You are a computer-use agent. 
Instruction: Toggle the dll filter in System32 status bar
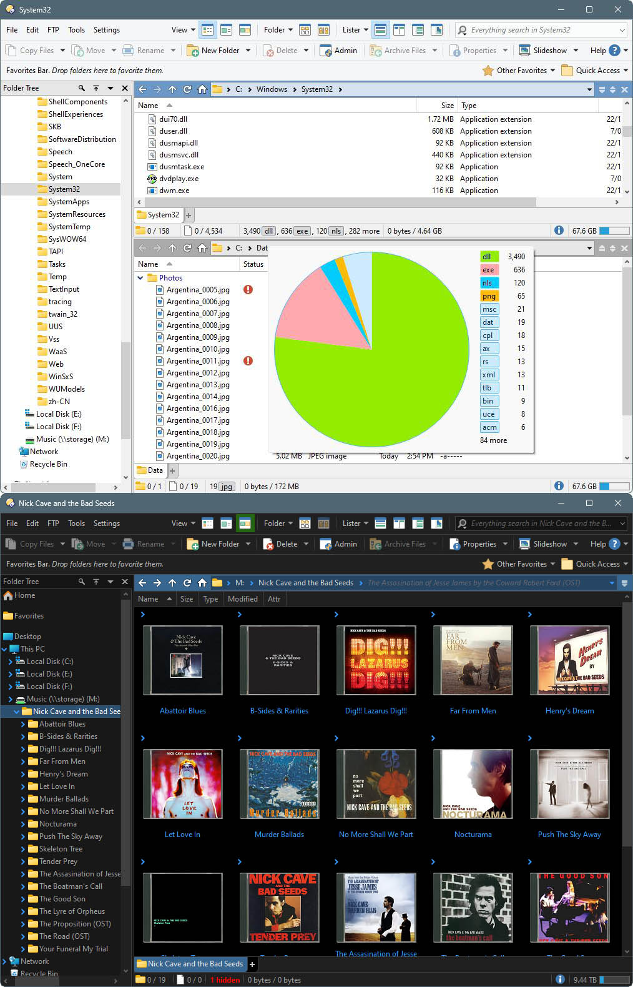(x=268, y=231)
